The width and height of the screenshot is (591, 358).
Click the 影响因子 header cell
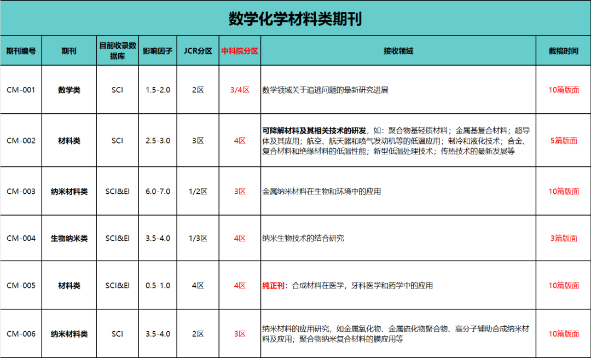click(x=158, y=51)
